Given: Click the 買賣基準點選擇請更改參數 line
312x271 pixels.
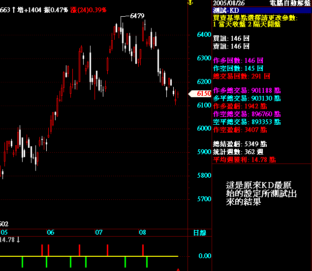Looking at the screenshot, I should (255, 18).
